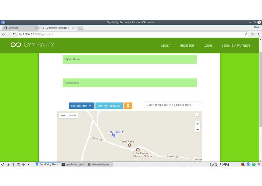Go back with the browser back arrow
This screenshot has height=186, width=262.
[3, 34]
